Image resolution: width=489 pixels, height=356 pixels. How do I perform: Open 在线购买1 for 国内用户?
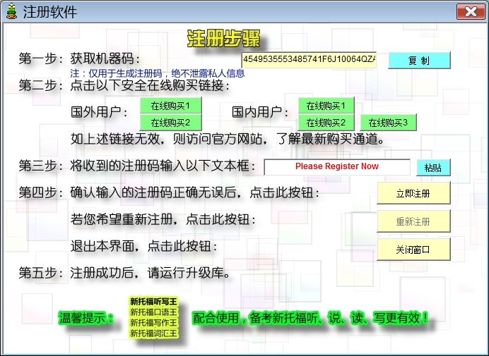click(326, 106)
